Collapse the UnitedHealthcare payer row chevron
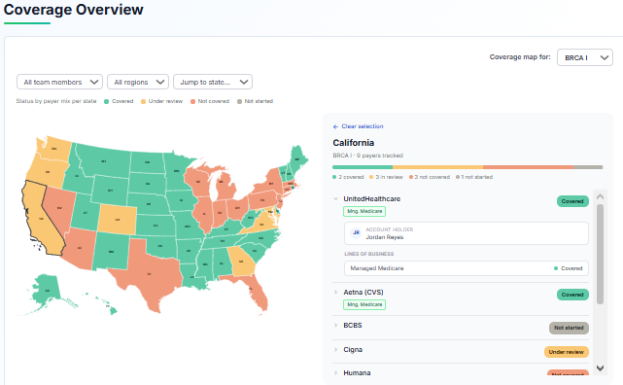The height and width of the screenshot is (385, 623). tap(335, 199)
